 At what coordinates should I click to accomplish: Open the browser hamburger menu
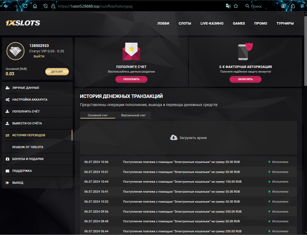302,6
